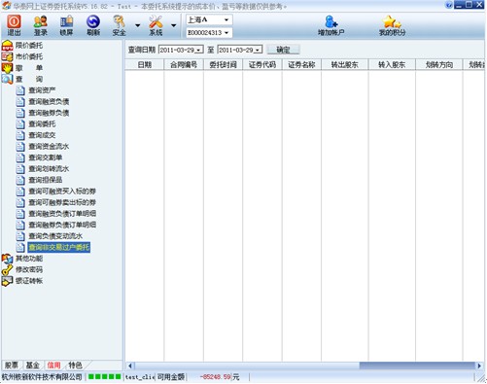The height and width of the screenshot is (384, 487).
Task: Click the horizontal scrollbar right arrow
Action: pyautogui.click(x=479, y=366)
